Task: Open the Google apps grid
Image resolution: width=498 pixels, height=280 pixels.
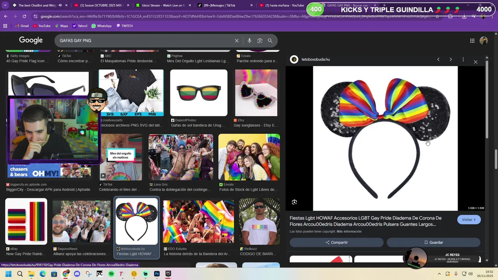Action: [x=472, y=40]
